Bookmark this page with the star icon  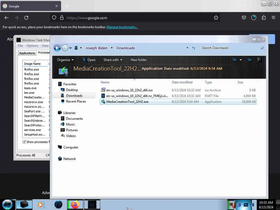(216, 17)
